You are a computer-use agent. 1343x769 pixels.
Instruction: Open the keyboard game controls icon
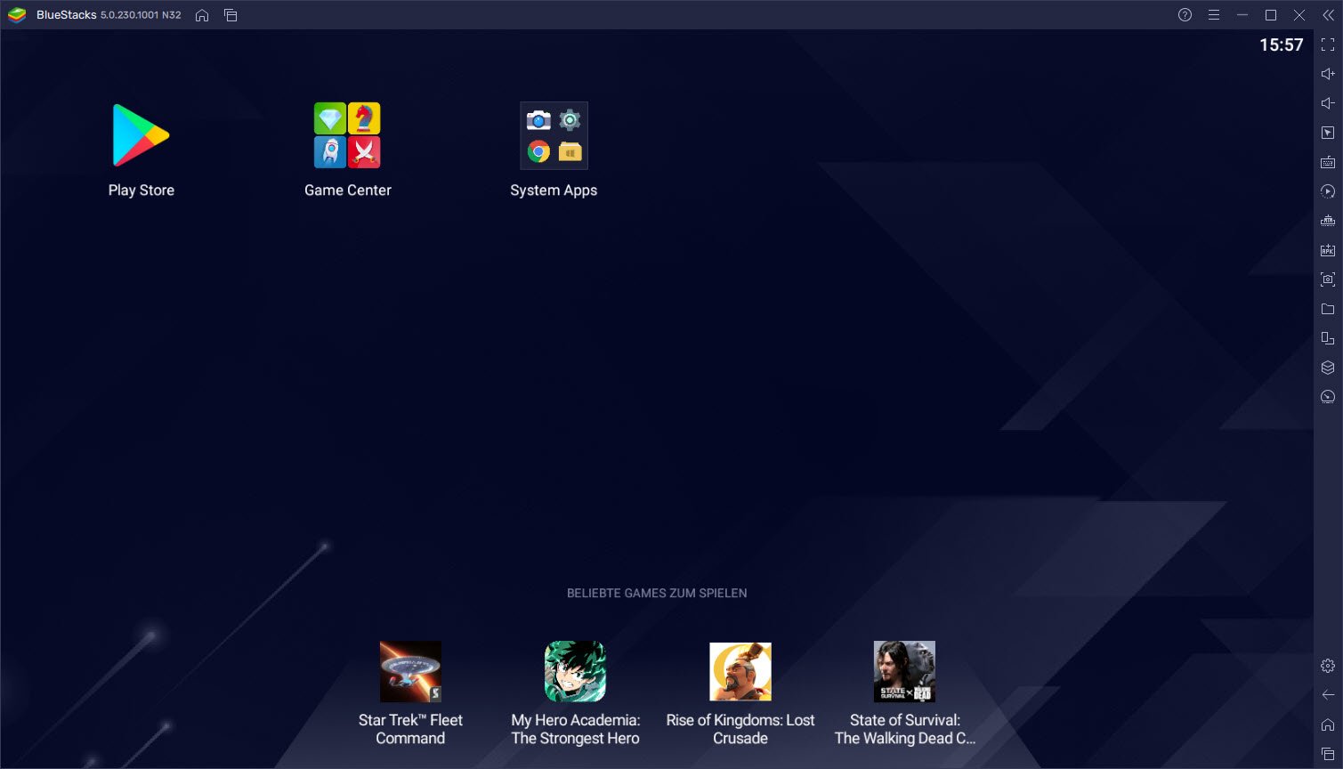(1328, 162)
